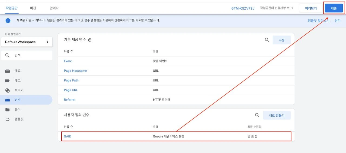346x153 pixels.
Task: Click the 맞춤 이벤트 type cell
Action: (160, 61)
